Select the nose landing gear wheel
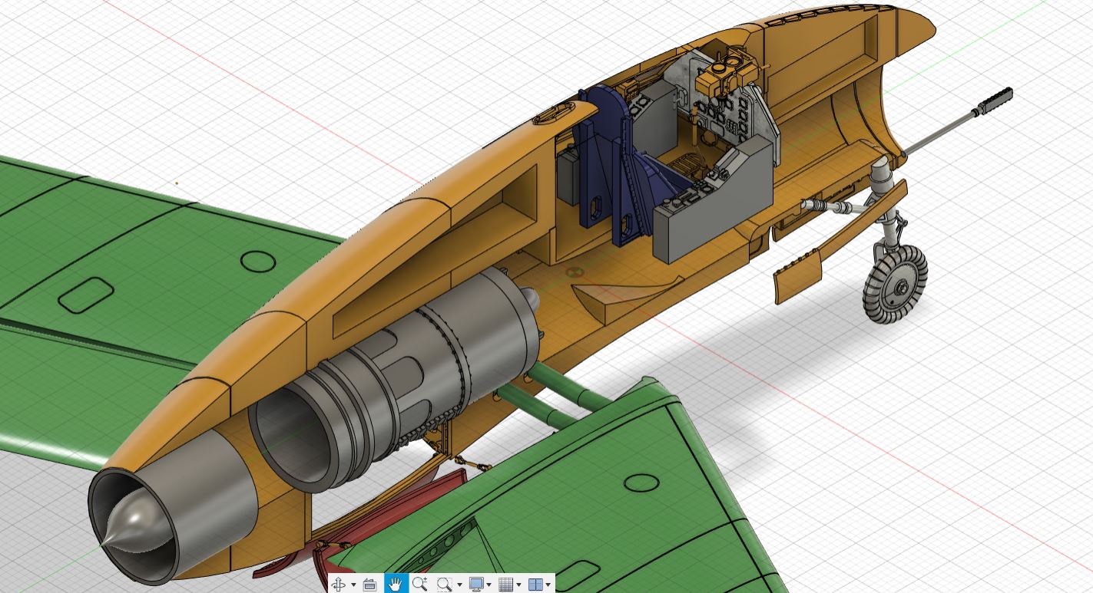1093x593 pixels. (x=895, y=285)
